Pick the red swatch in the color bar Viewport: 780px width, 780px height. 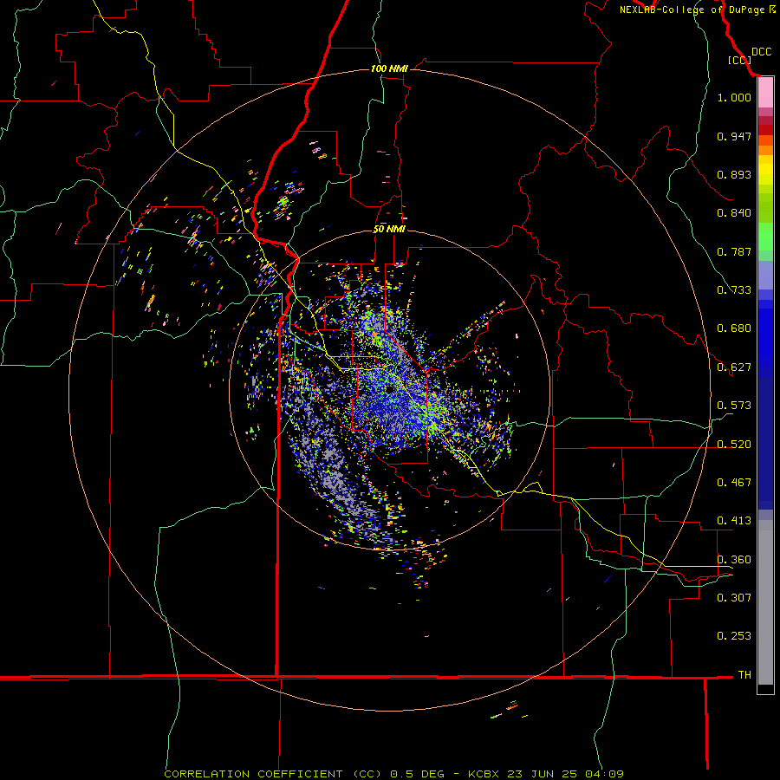765,130
